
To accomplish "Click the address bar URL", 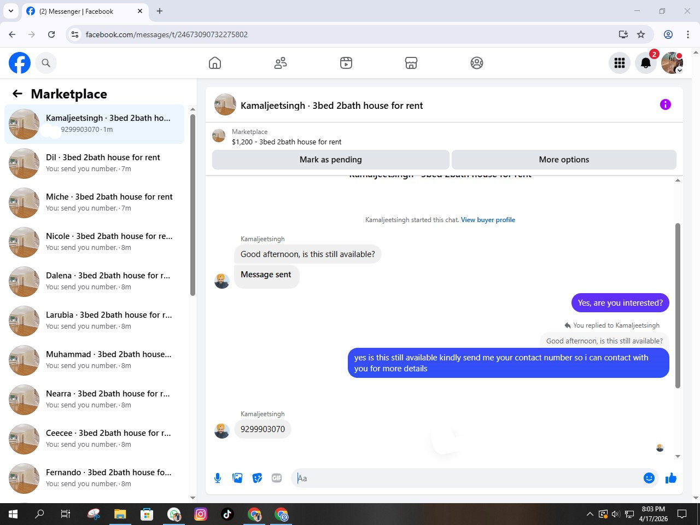I will (x=167, y=34).
